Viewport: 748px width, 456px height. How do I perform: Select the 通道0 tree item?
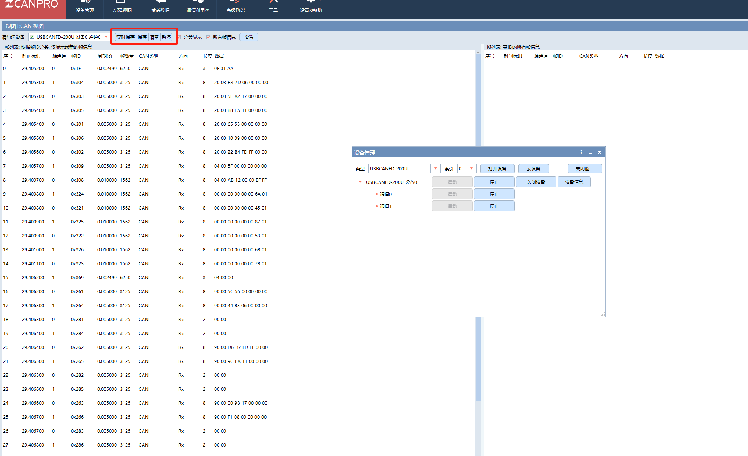(x=386, y=194)
